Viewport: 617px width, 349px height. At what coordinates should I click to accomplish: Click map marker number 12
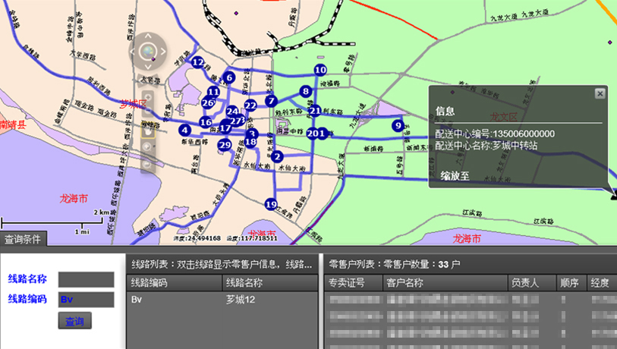tap(198, 62)
